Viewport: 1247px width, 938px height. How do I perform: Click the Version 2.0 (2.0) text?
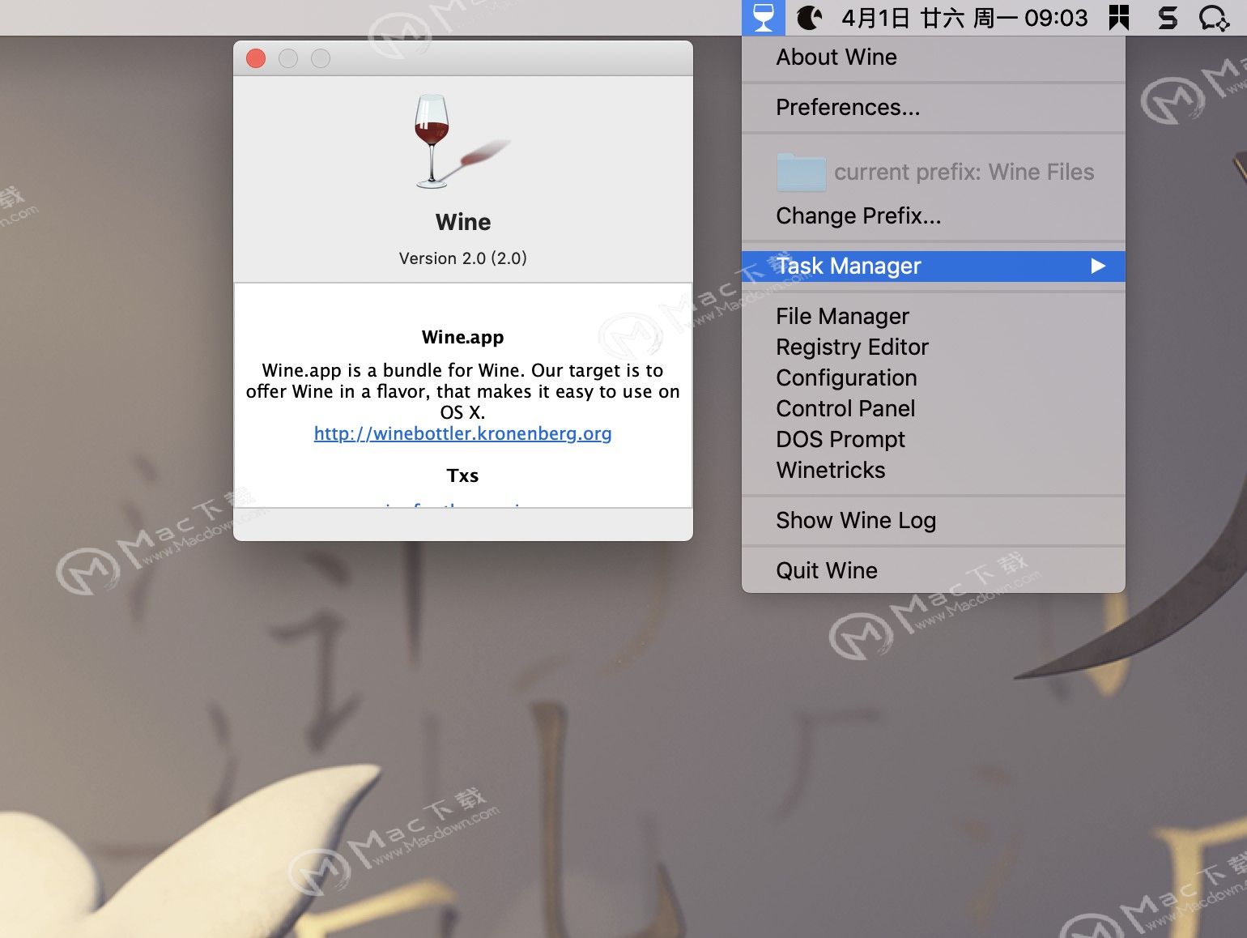click(462, 258)
